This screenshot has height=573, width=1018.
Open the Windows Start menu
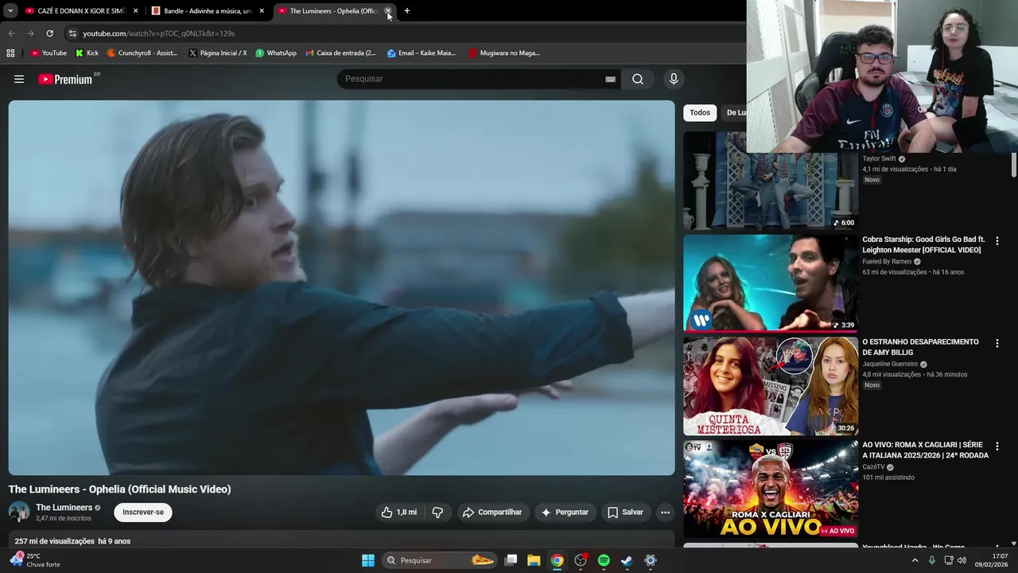368,560
